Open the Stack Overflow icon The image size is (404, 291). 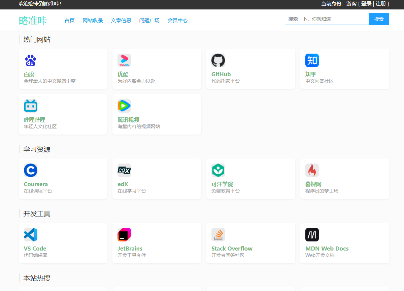click(x=218, y=235)
